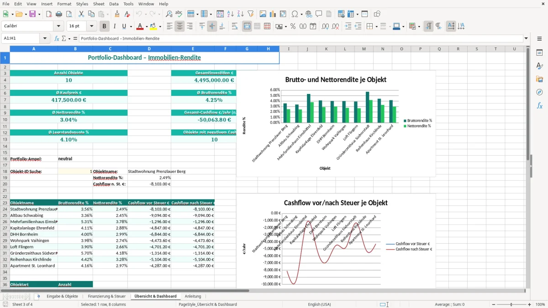
Task: Select the Clone Formatting paintbrush
Action: [117, 14]
